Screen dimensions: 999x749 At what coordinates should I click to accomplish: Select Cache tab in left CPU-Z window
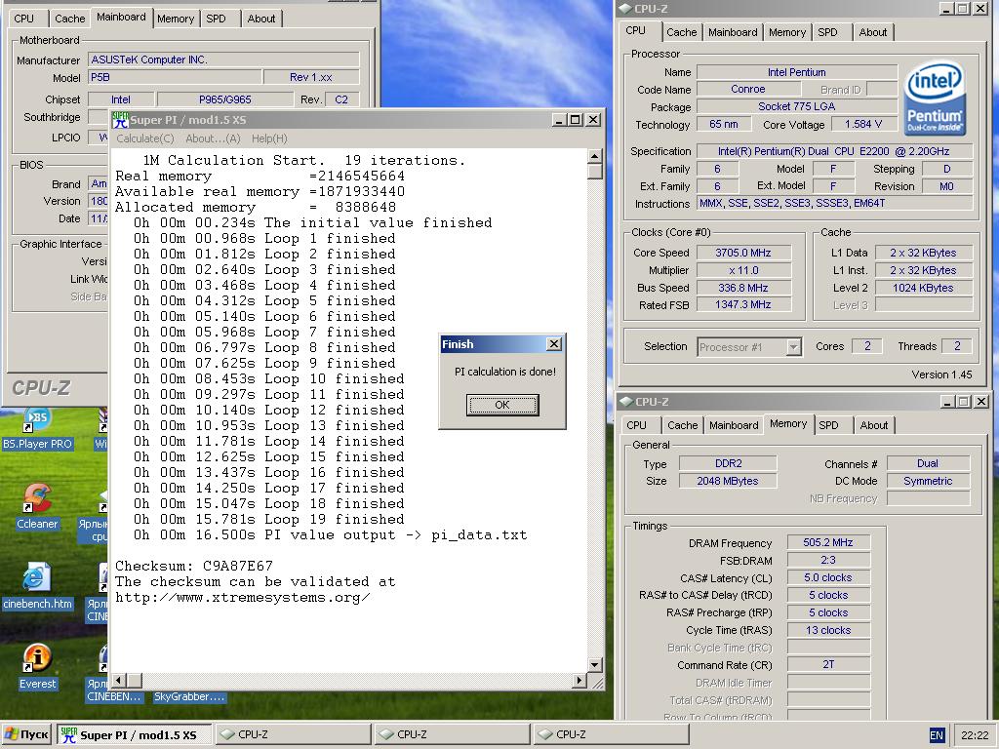[69, 19]
